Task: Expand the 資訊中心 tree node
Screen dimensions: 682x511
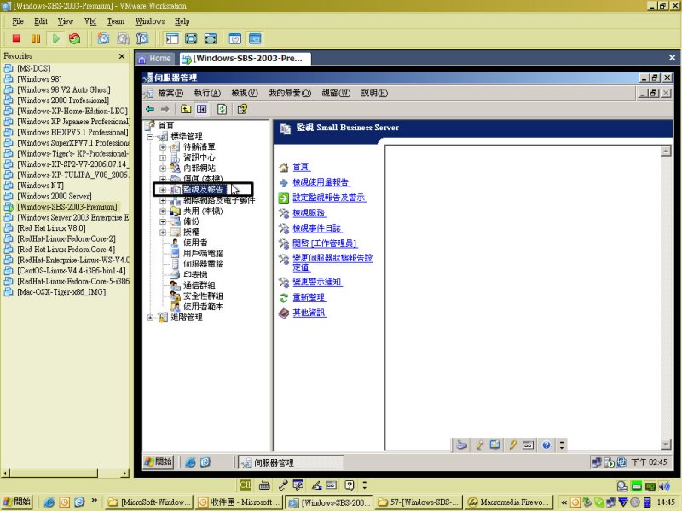Action: [163, 158]
